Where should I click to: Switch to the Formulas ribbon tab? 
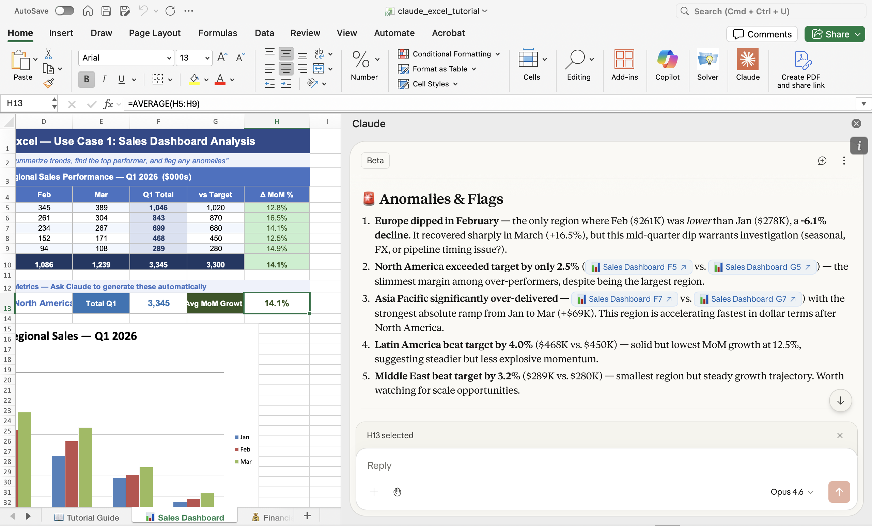pyautogui.click(x=217, y=33)
